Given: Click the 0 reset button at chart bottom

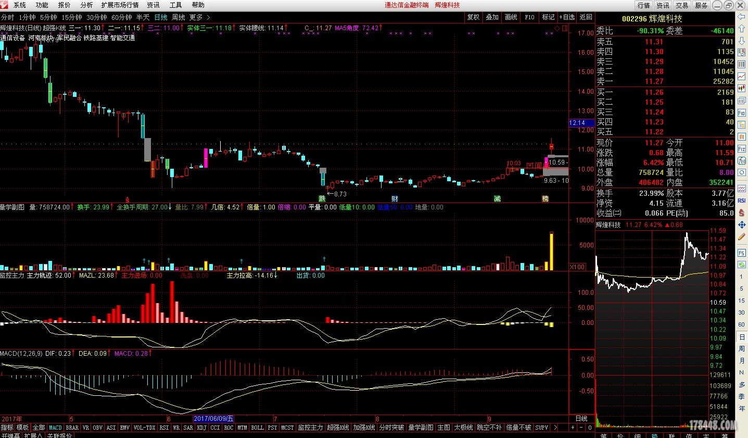Looking at the screenshot, I should [590, 427].
